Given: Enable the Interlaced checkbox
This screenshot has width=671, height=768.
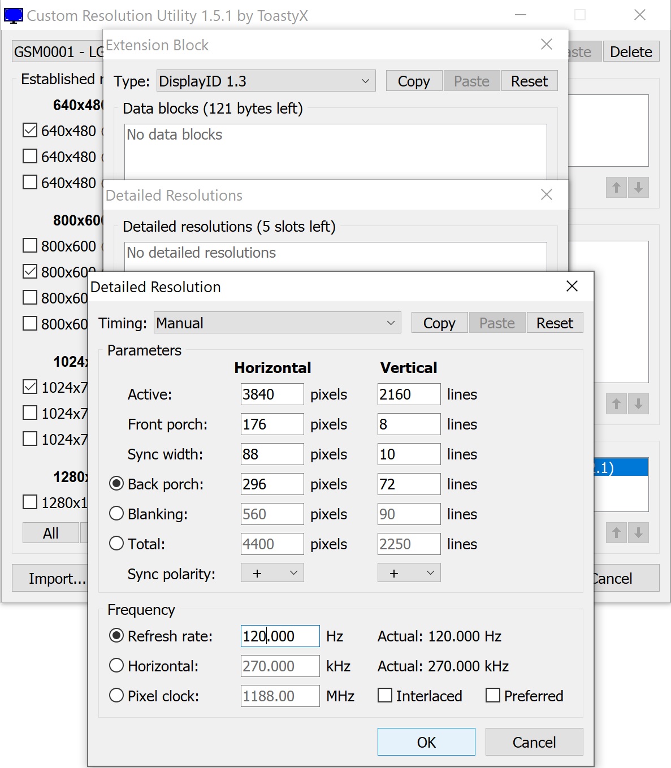Looking at the screenshot, I should [x=386, y=696].
